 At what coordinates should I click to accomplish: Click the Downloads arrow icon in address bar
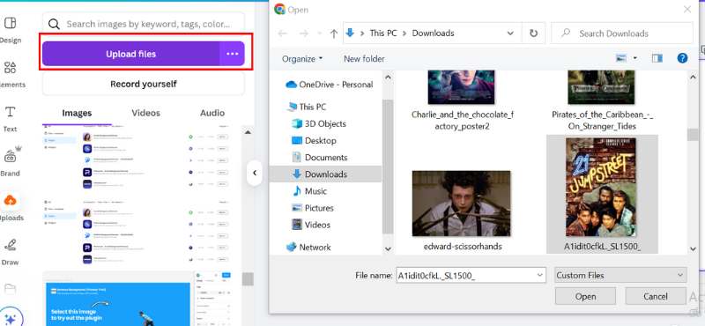349,33
